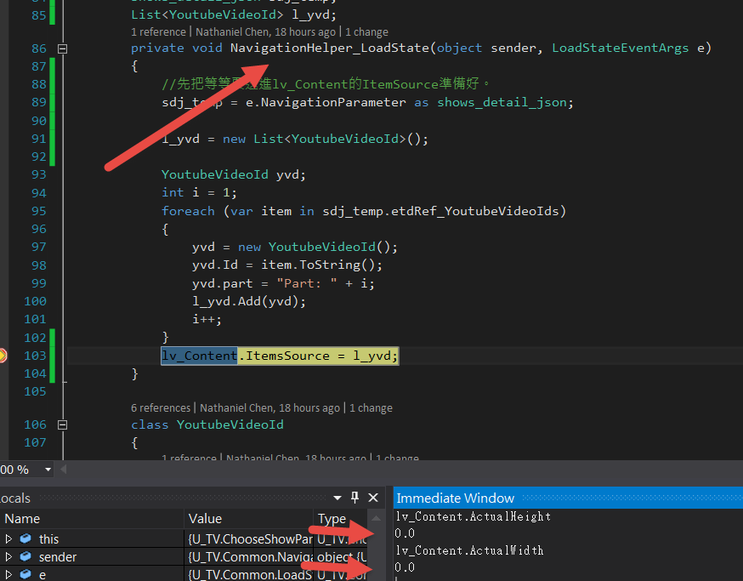
Task: Click the 'YoutubeVideoId' class name on line 106
Action: pos(230,424)
